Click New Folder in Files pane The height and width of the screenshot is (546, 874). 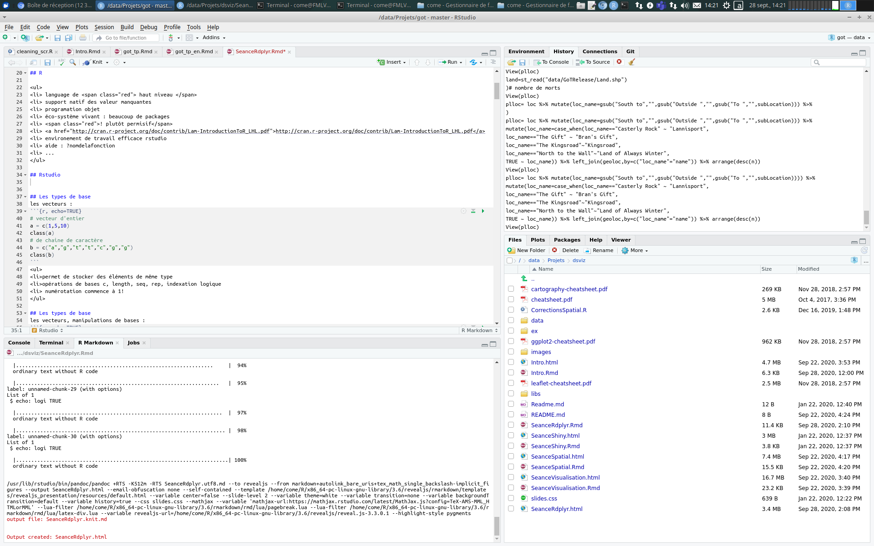pos(526,251)
